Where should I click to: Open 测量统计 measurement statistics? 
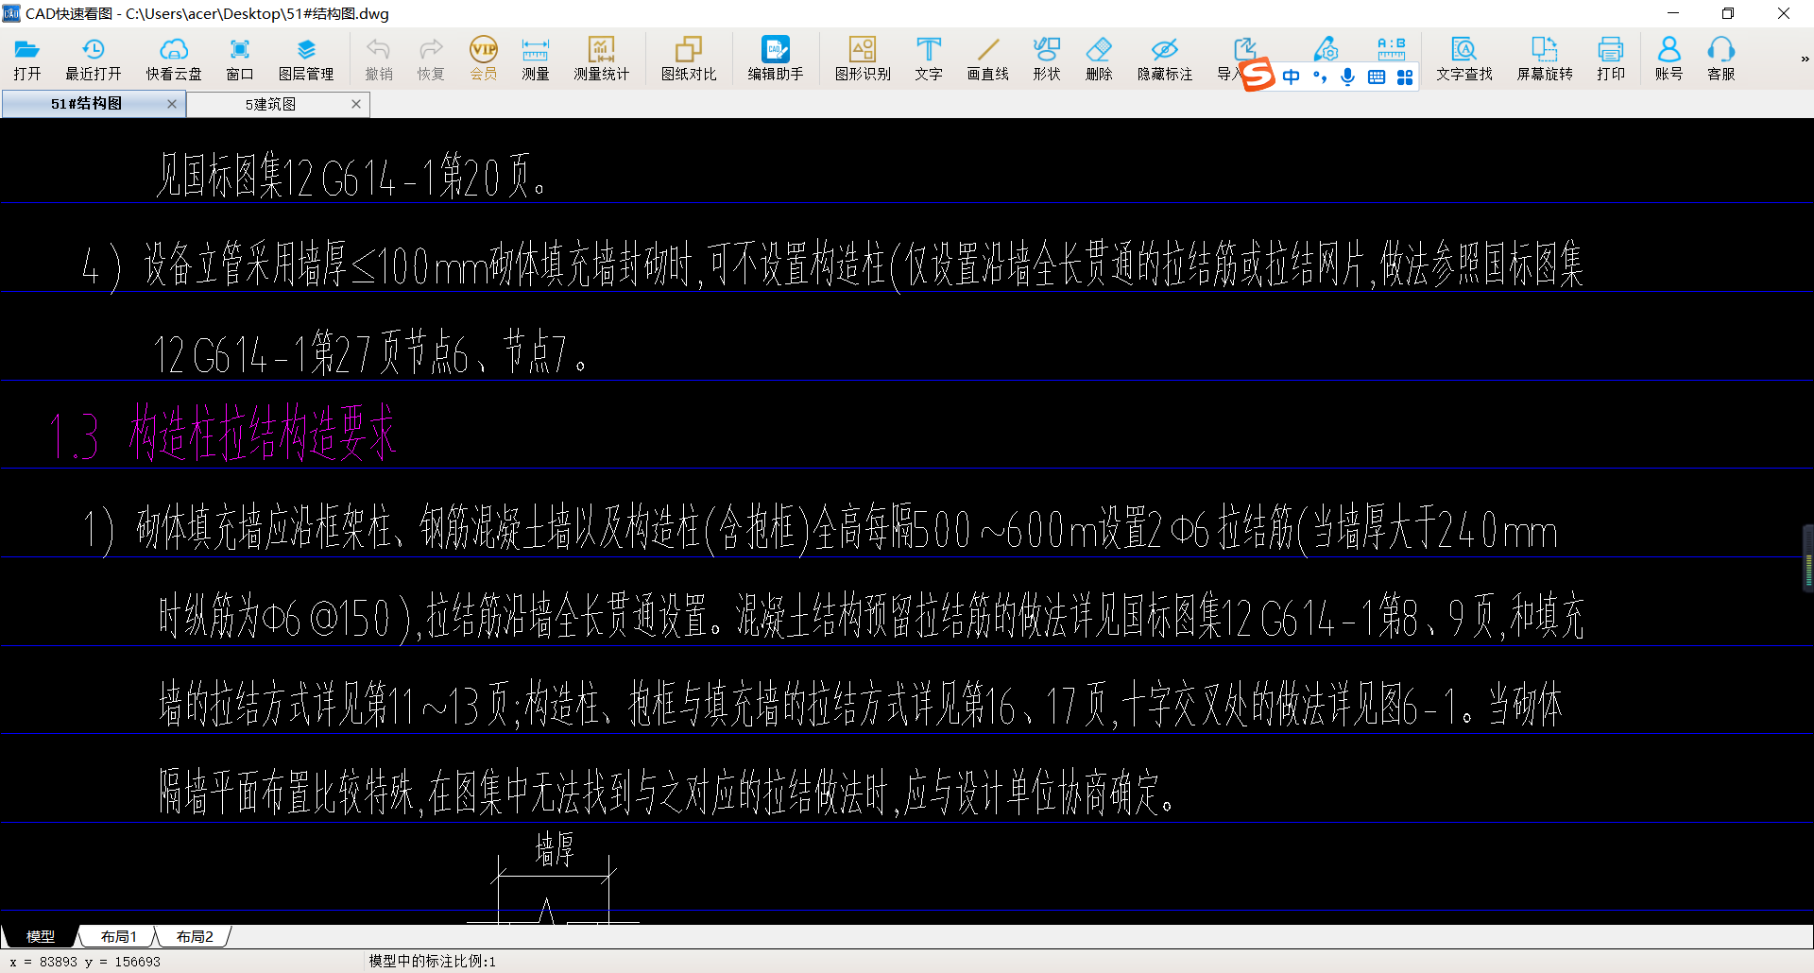602,60
